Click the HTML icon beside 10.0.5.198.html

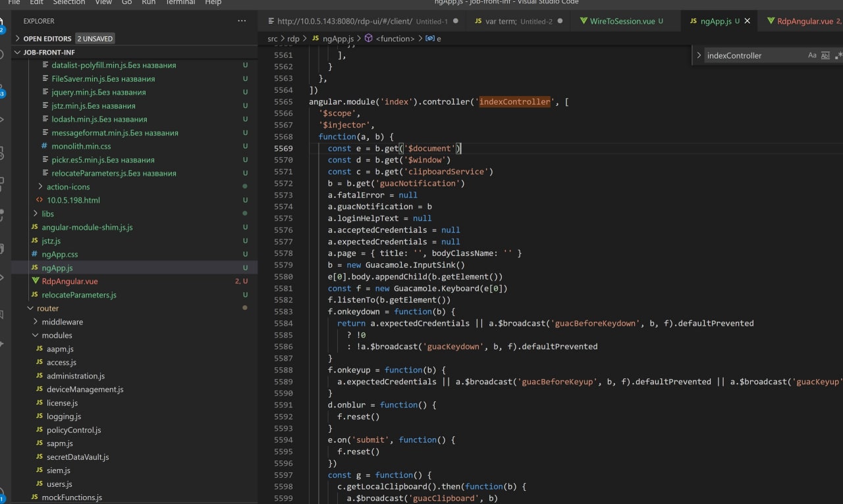tap(40, 200)
